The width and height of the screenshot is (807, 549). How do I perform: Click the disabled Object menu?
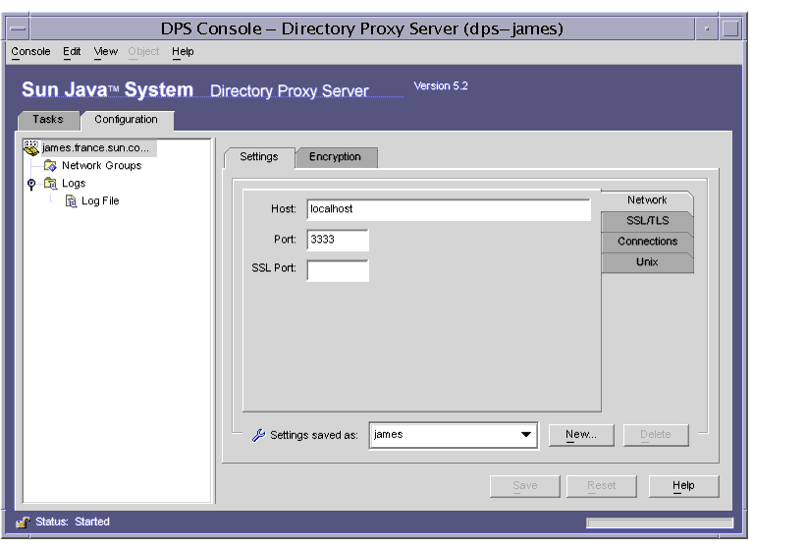click(143, 51)
